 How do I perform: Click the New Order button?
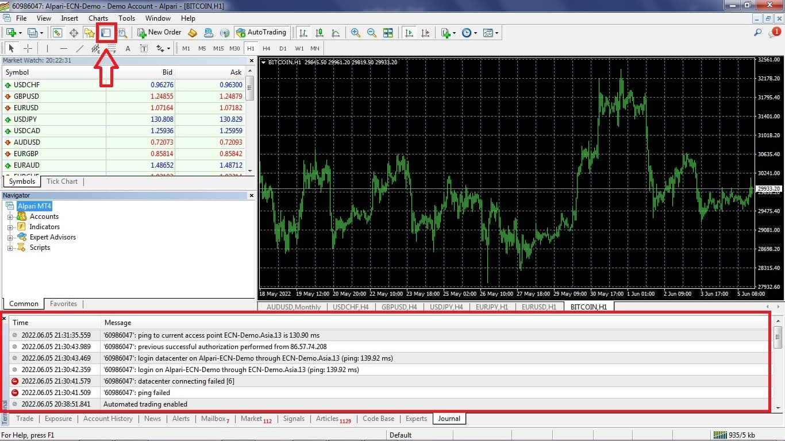159,33
